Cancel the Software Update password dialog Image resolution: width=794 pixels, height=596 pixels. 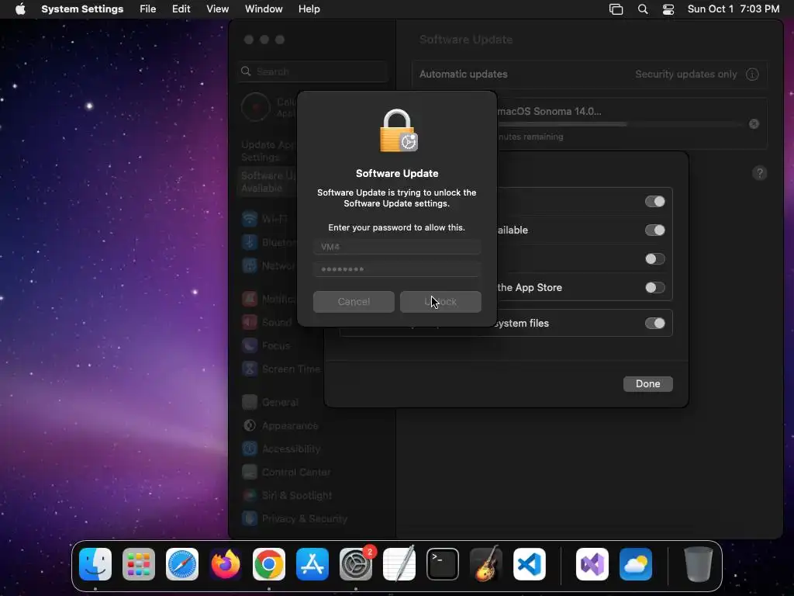[x=354, y=302]
